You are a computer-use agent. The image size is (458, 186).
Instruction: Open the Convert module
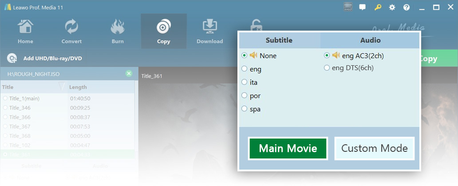71,31
